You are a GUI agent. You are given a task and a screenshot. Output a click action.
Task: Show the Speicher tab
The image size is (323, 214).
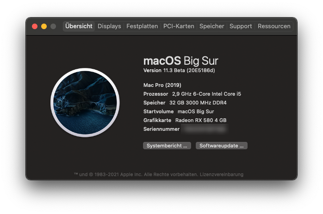point(211,26)
